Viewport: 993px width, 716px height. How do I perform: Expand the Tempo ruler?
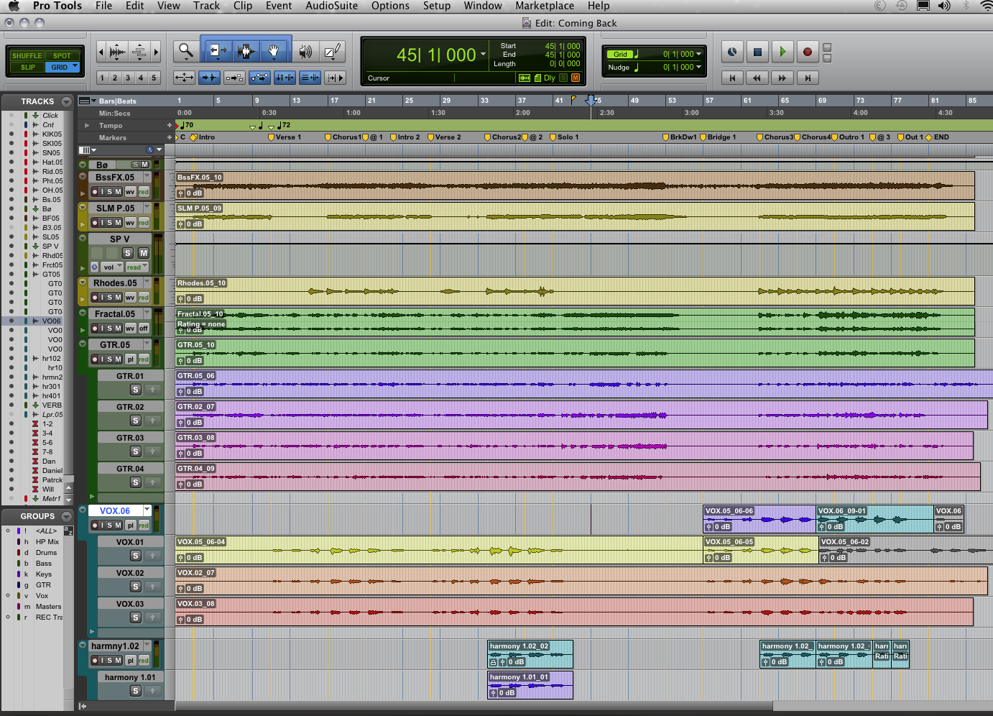[87, 125]
